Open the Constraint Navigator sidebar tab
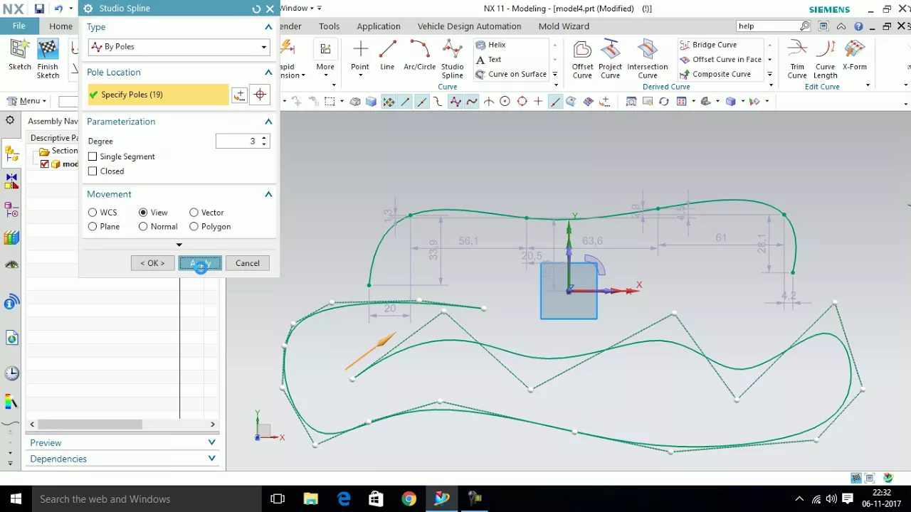This screenshot has width=911, height=512. tap(11, 182)
